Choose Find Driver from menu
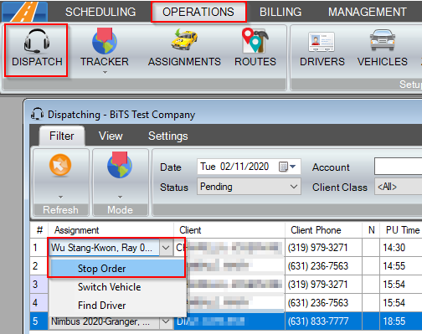 [x=117, y=306]
